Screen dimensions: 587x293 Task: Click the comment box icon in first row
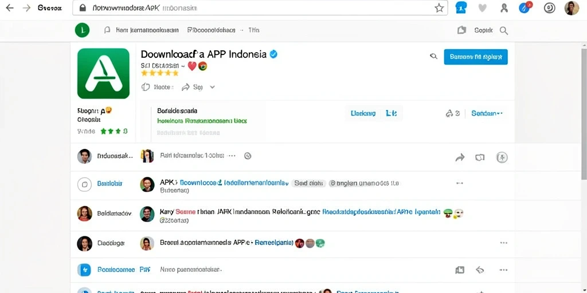click(480, 158)
